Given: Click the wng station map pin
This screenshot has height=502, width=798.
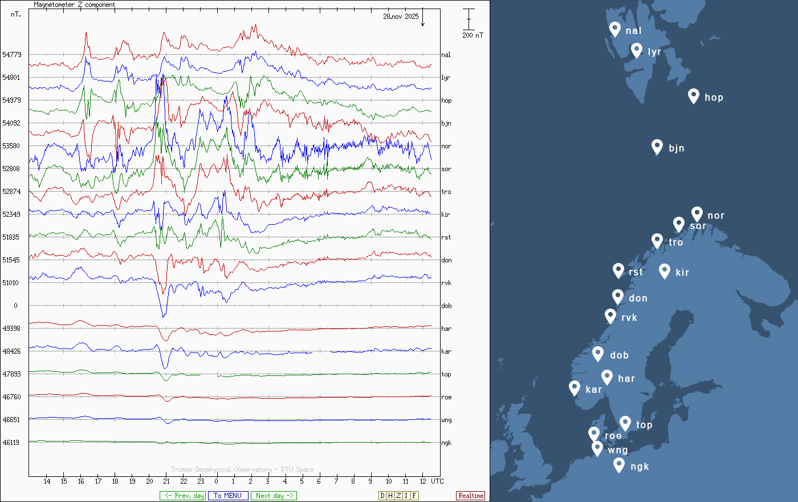Looking at the screenshot, I should (597, 448).
